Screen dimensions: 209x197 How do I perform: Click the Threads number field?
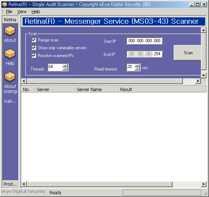[x=55, y=67]
